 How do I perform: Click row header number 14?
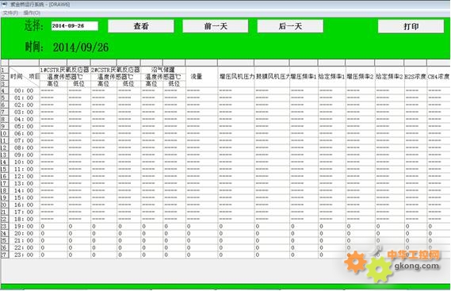4,162
